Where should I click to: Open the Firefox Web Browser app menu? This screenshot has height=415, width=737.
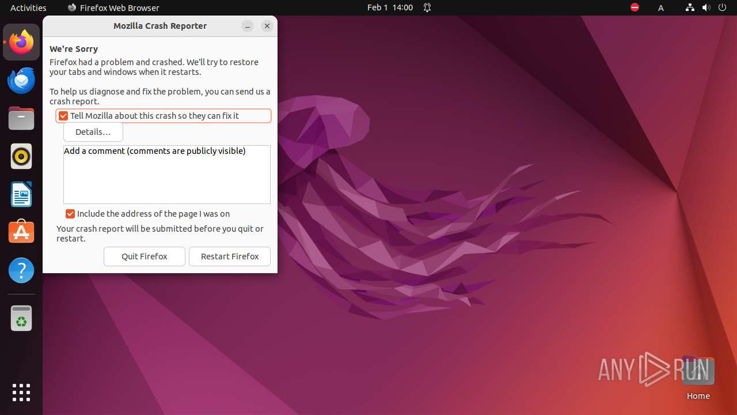[113, 7]
